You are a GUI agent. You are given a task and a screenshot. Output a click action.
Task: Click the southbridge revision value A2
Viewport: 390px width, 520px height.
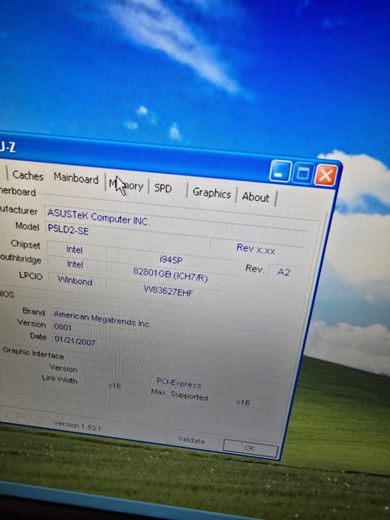tap(284, 272)
